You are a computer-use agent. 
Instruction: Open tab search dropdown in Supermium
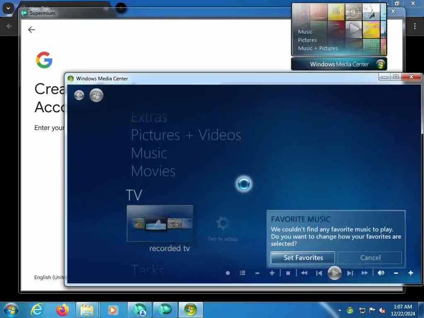(8, 8)
